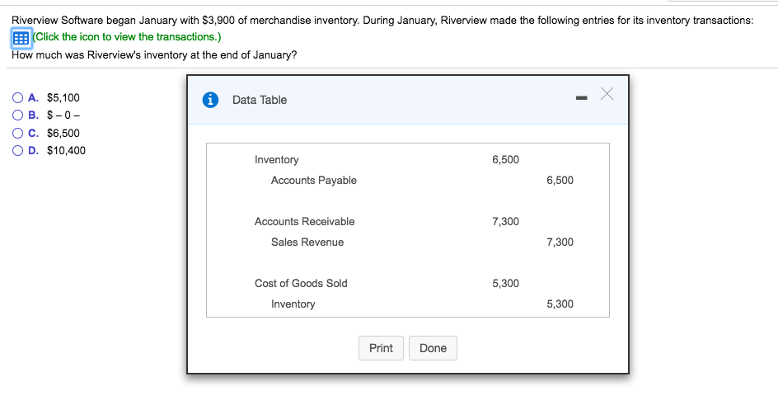Image resolution: width=778 pixels, height=405 pixels.
Task: Click the Inventory credit line under Cost of Goods Sold
Action: click(293, 304)
